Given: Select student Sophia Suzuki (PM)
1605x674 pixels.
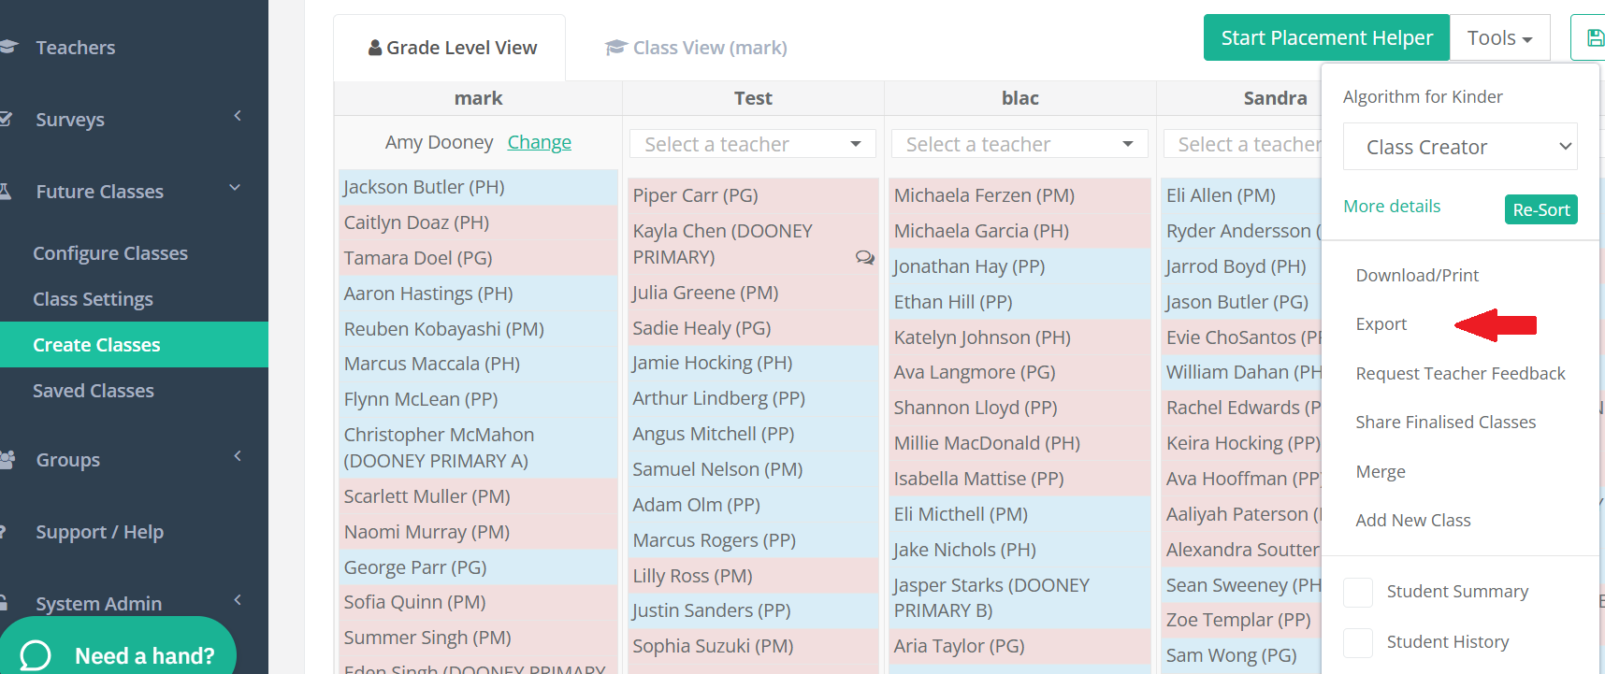Looking at the screenshot, I should (x=752, y=646).
